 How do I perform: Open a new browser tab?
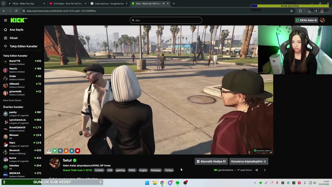174,4
